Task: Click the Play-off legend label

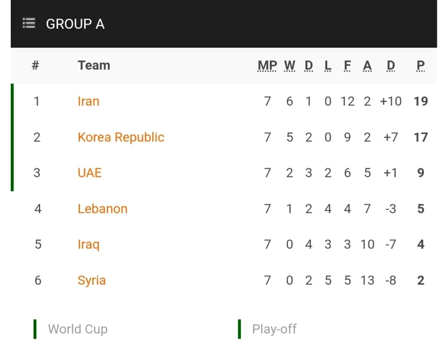Action: [274, 329]
